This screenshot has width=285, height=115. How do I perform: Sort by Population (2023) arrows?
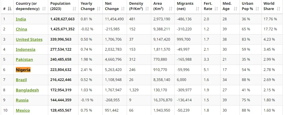tap(75, 9)
